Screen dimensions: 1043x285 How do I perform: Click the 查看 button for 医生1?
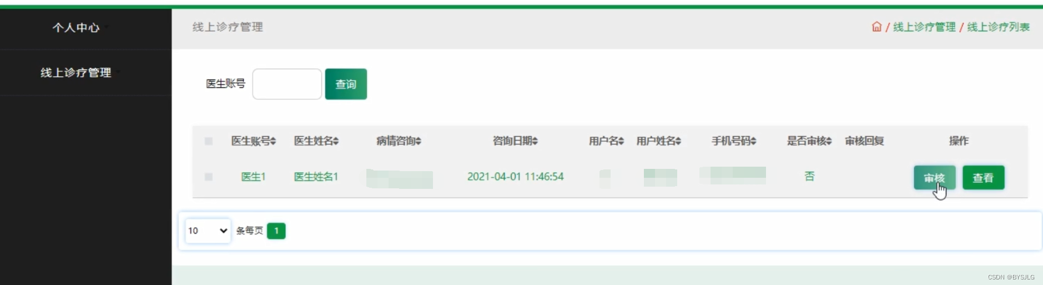point(983,178)
